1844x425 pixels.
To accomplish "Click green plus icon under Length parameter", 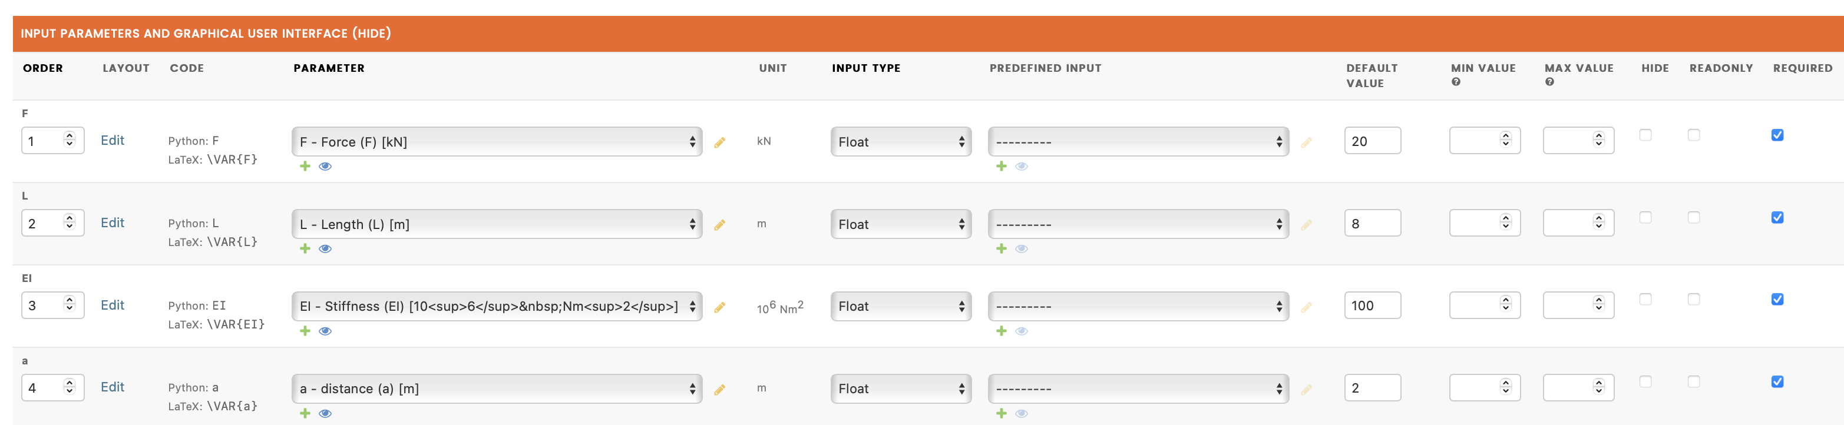I will (305, 248).
